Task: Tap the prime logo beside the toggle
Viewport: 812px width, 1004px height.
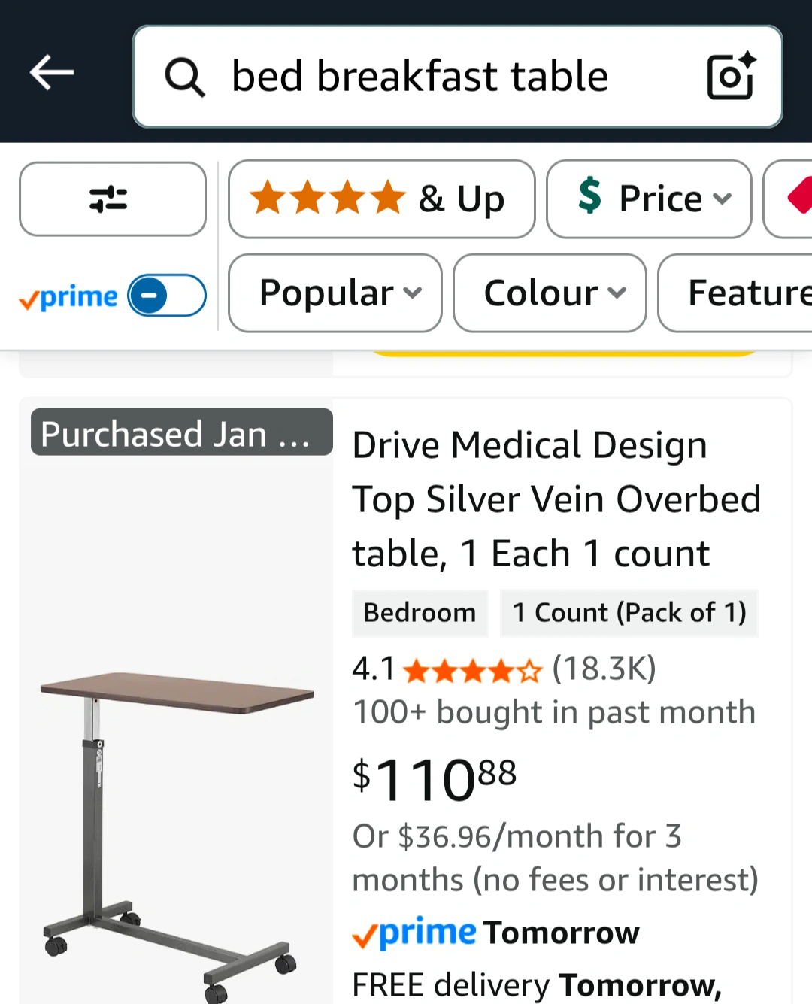Action: [68, 297]
